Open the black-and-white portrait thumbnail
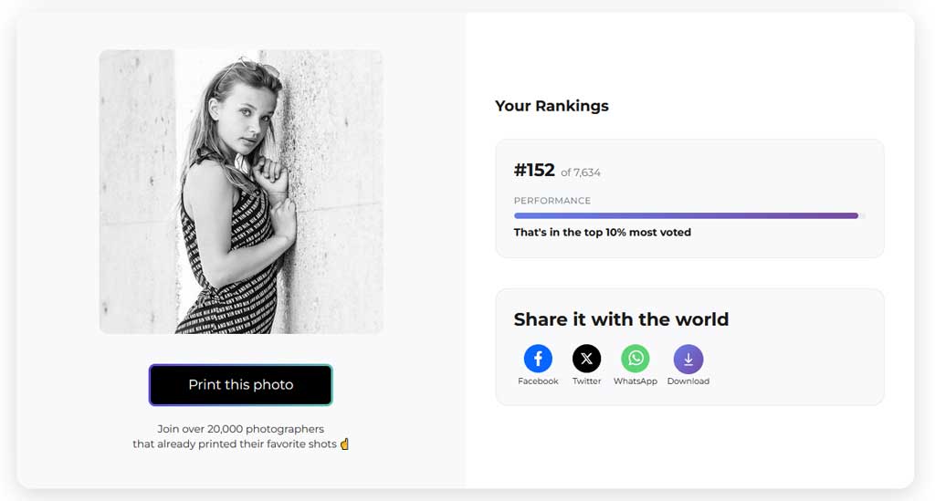The width and height of the screenshot is (935, 501). (241, 192)
